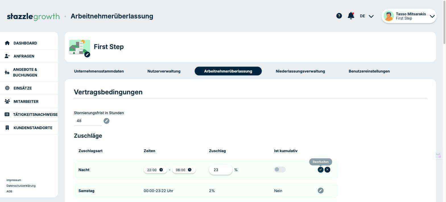Select the Arbeitnehmerüberlassung tab
The height and width of the screenshot is (202, 446).
pos(228,71)
